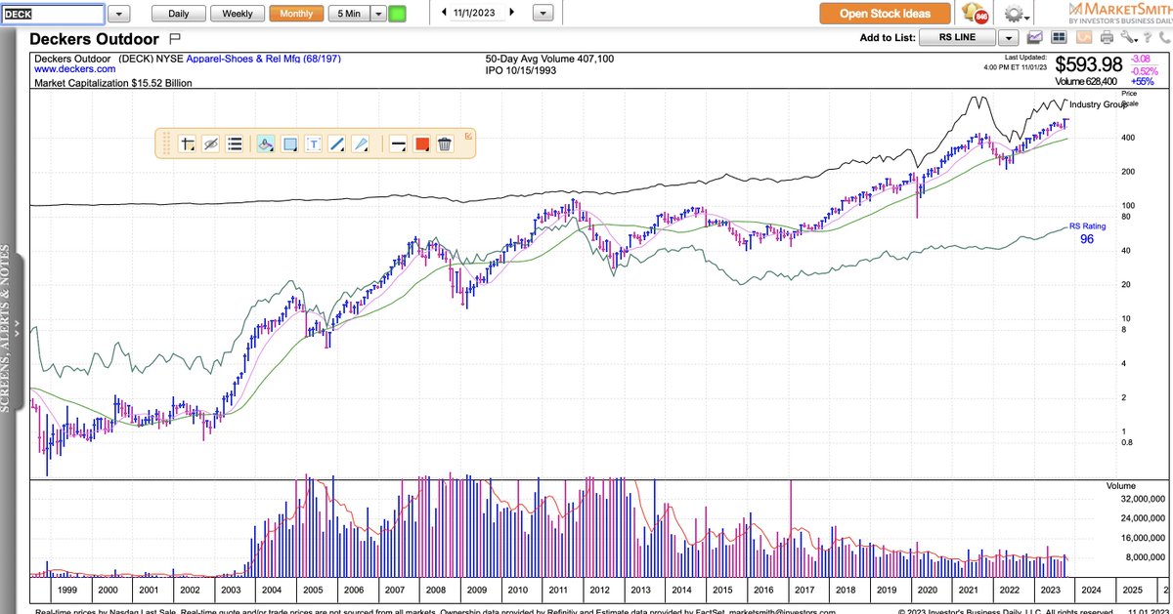Go to previous date with left arrow
This screenshot has height=614, width=1173.
click(x=445, y=13)
